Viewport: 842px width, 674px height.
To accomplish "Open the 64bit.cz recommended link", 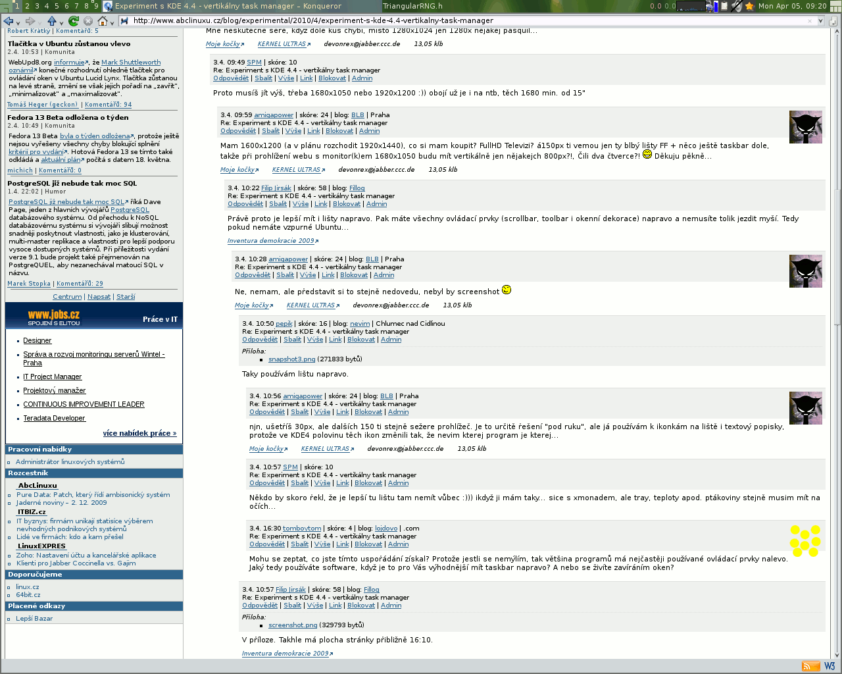I will [28, 595].
